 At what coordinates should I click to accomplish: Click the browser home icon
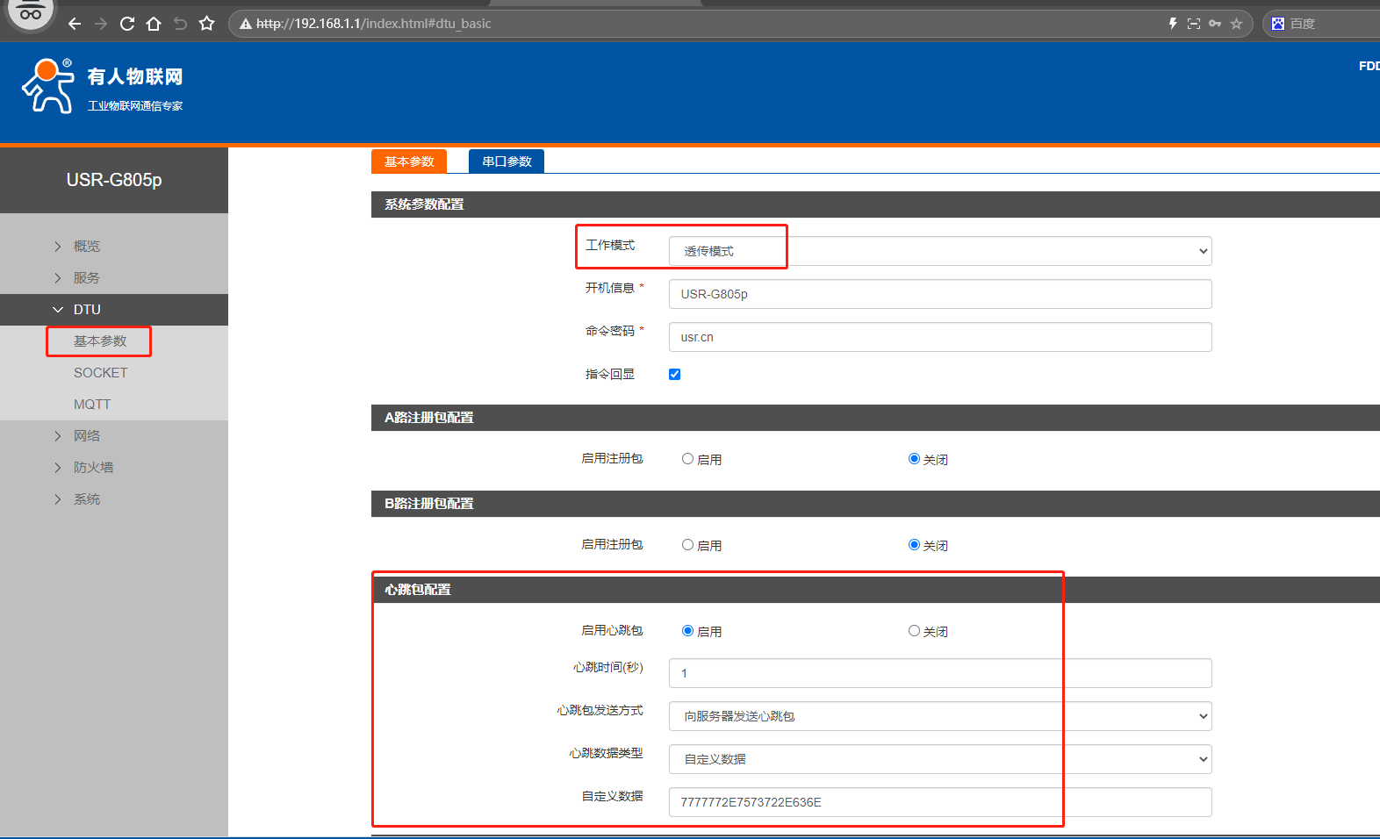154,24
